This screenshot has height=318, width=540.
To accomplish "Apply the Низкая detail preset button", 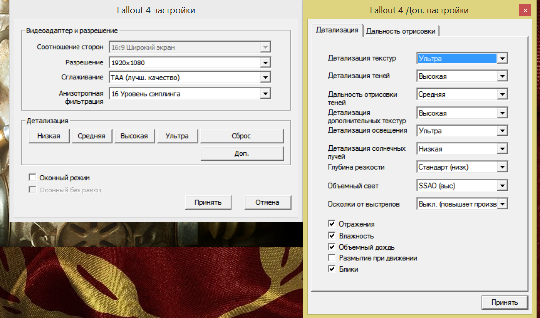I will pos(49,136).
